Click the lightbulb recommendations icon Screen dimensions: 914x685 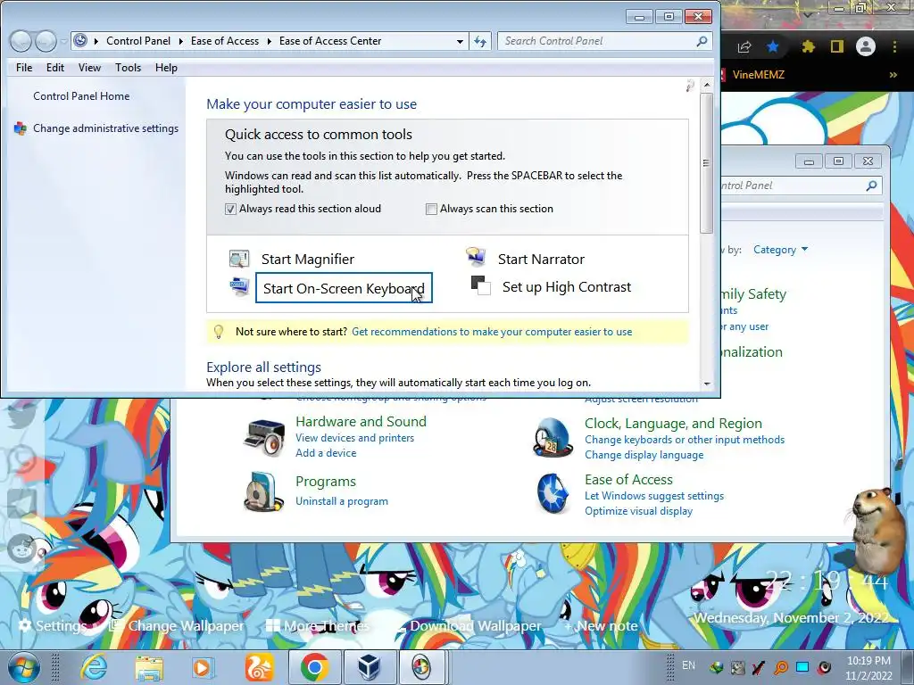click(x=219, y=332)
